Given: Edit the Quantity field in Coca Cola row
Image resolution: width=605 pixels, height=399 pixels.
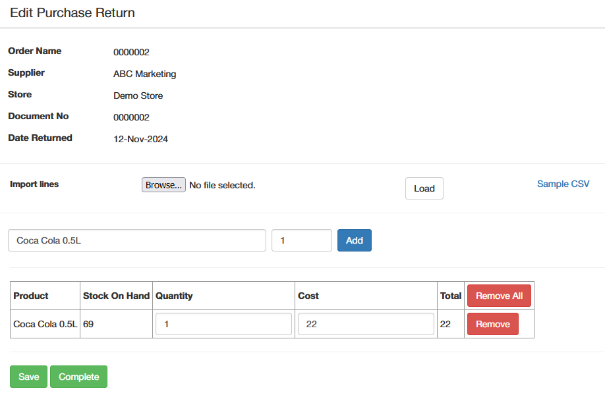Looking at the screenshot, I should point(223,324).
